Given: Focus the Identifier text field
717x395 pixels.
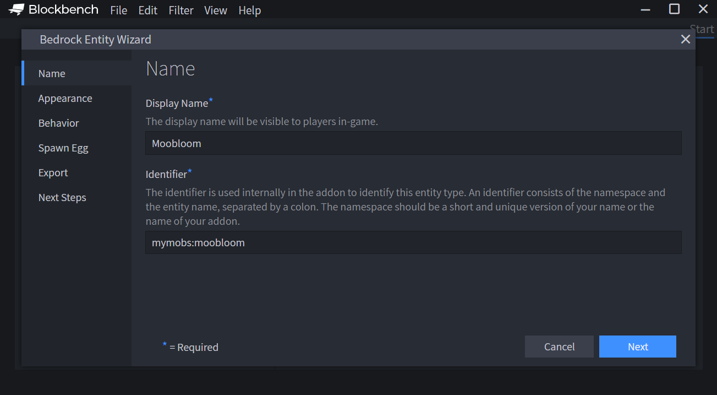Looking at the screenshot, I should [413, 242].
